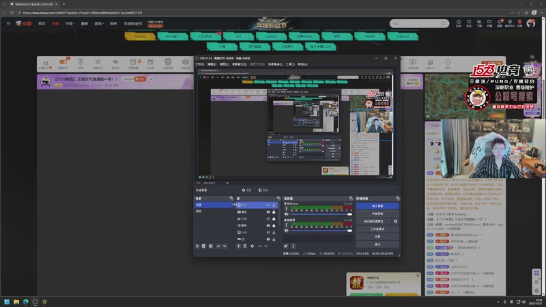Open File Explorer from taskbar
The width and height of the screenshot is (546, 307).
coord(16,302)
